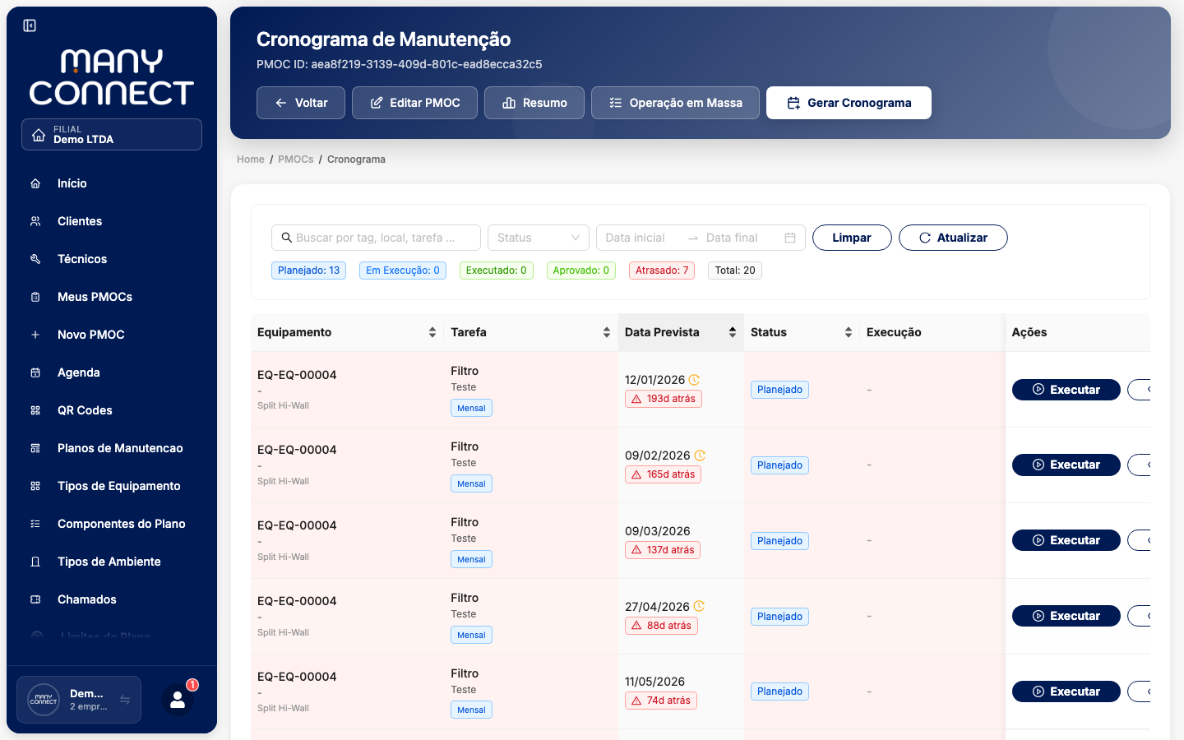Open the Chamados menu item
1184x740 pixels.
[x=112, y=599]
